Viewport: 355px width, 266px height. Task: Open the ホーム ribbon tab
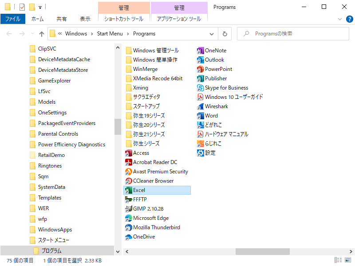pos(38,19)
